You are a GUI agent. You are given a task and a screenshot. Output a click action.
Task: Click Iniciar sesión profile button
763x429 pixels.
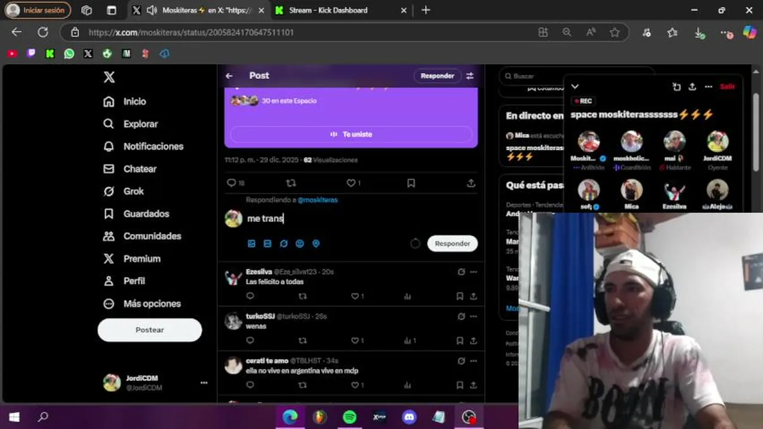(37, 10)
